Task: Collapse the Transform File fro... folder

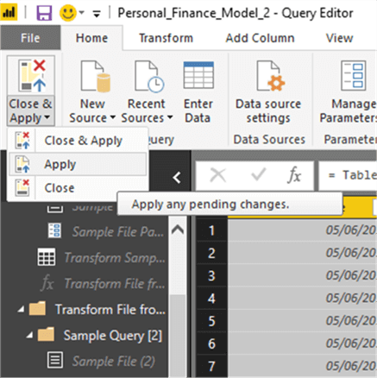Action: point(21,310)
